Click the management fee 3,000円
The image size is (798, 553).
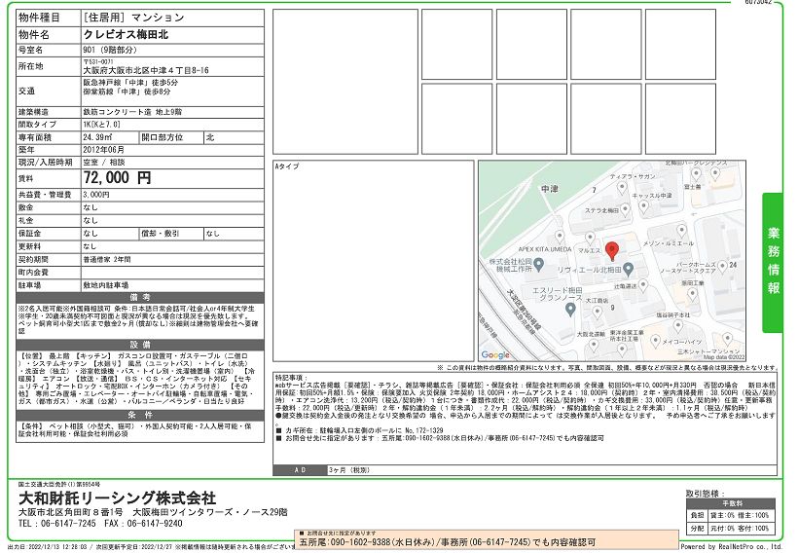(96, 195)
